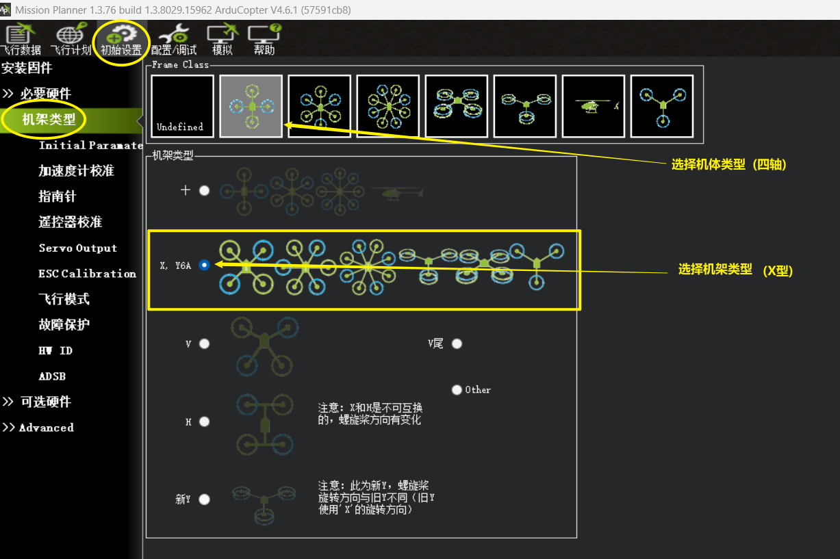This screenshot has height=559, width=840.
Task: Select the + frame type radio button
Action: [x=204, y=191]
